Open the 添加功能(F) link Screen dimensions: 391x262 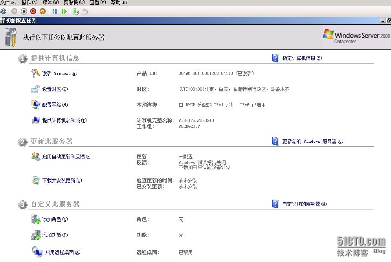point(55,235)
